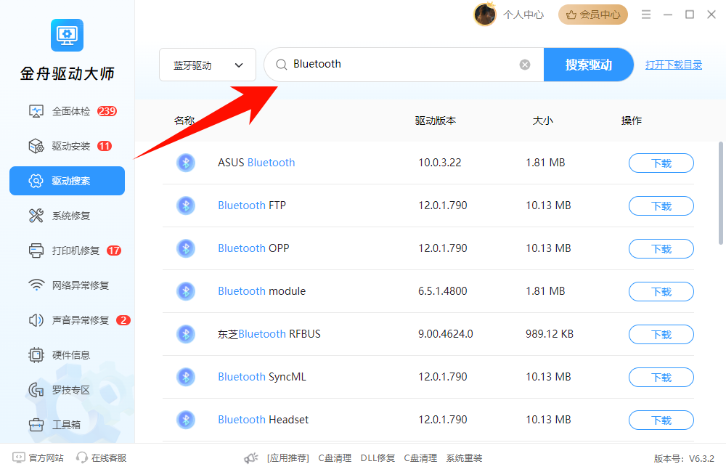Screen dimensions: 726x472
Task: Click the speaker icon for 声音异常修复
Action: pyautogui.click(x=36, y=320)
